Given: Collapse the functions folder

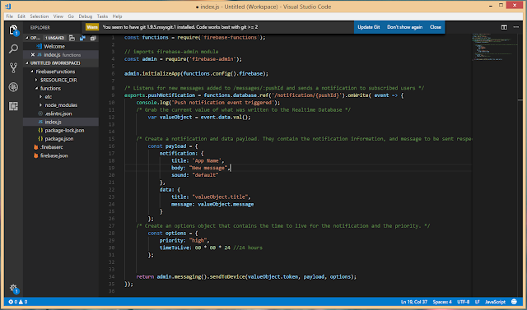Looking at the screenshot, I should pos(36,88).
